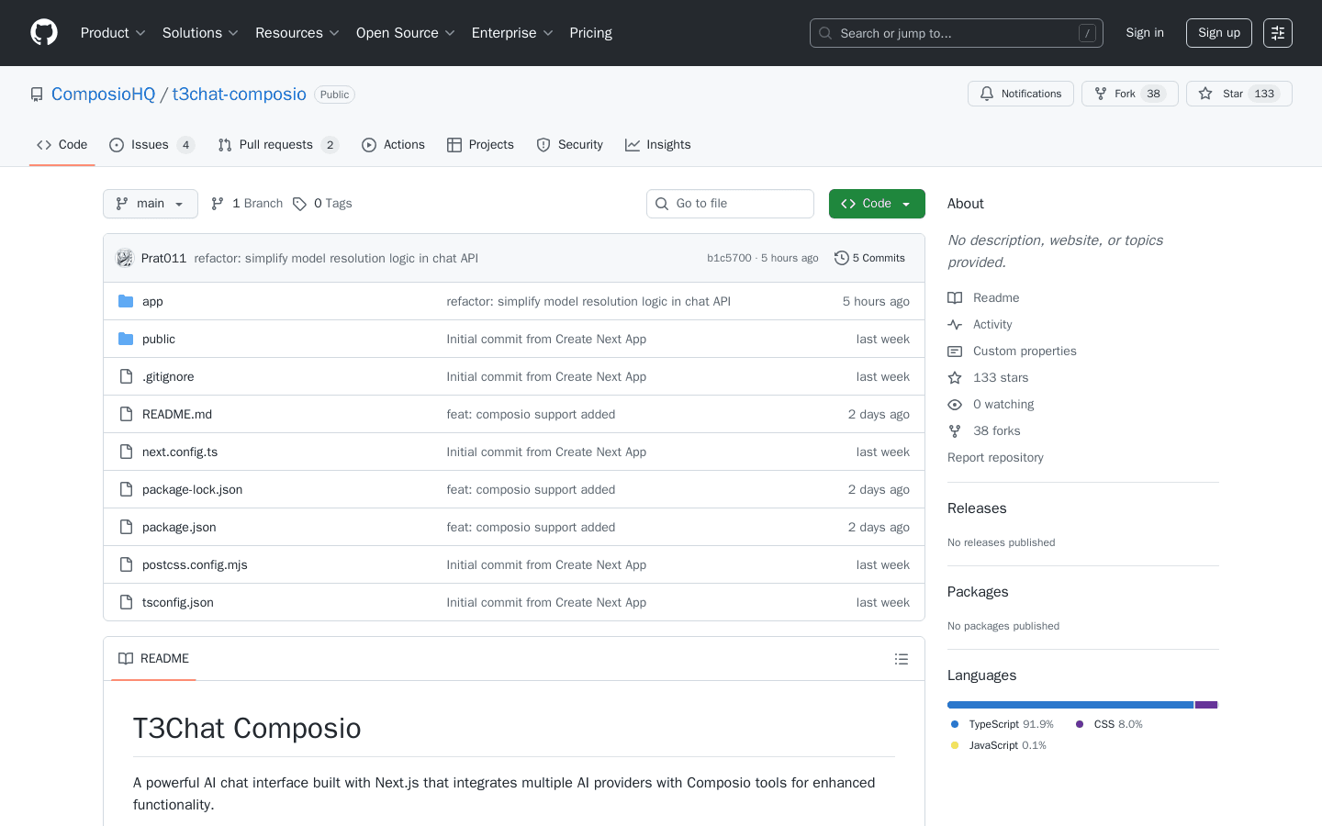Click the search magnifier in Go to file
The image size is (1322, 826).
click(x=662, y=203)
